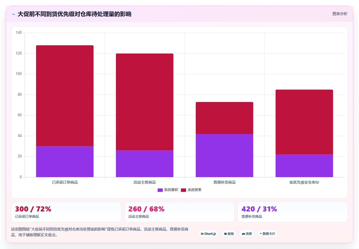
Task: Click the red bar segment for 低优先级安全库存
Action: (x=304, y=122)
